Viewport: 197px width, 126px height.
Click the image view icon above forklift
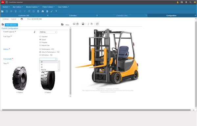click(83, 24)
